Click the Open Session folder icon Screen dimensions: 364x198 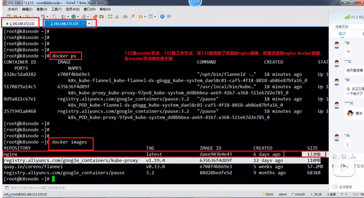pos(15,17)
